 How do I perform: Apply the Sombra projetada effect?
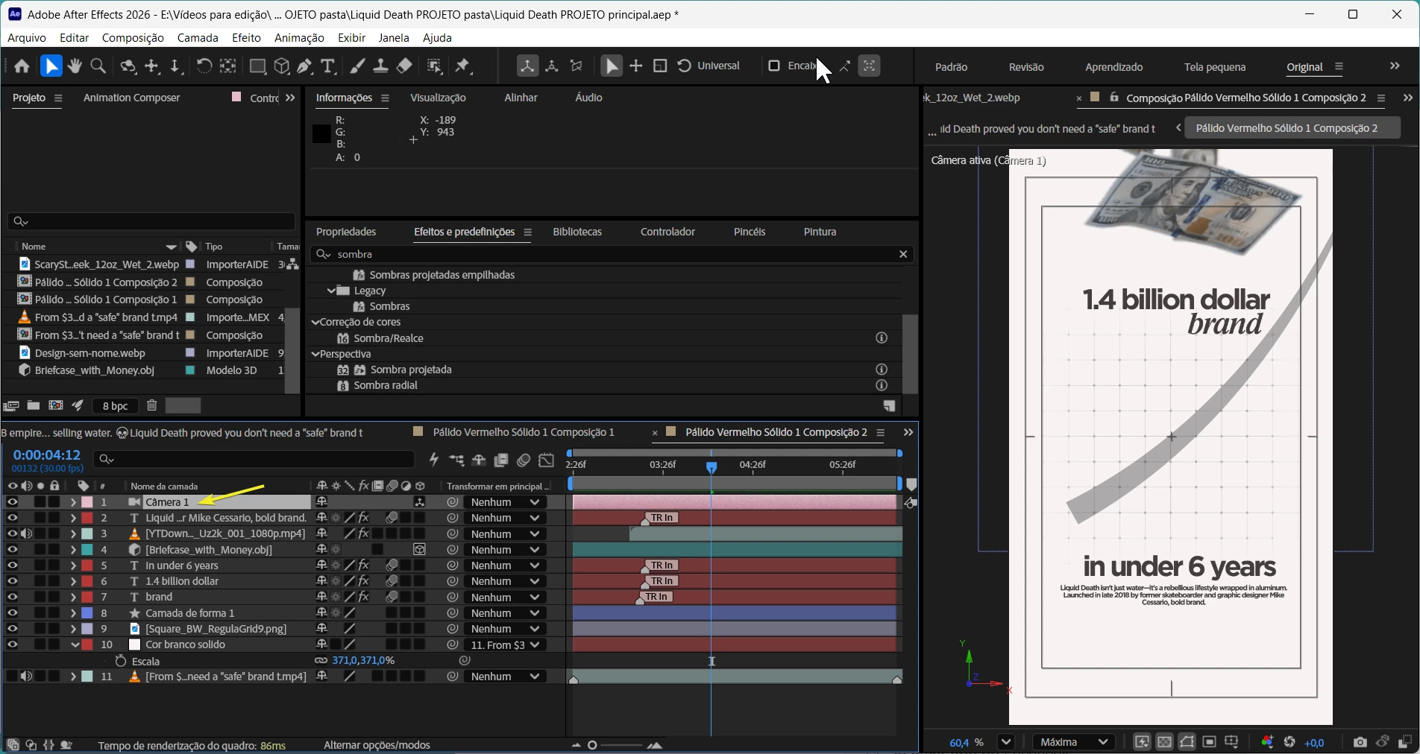click(411, 370)
